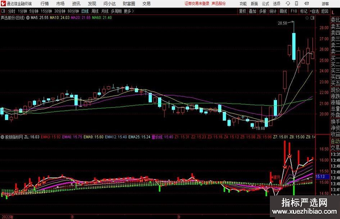Image resolution: width=340 pixels, height=219 pixels.
Task: Open the 交易 menu
Action: [146, 4]
